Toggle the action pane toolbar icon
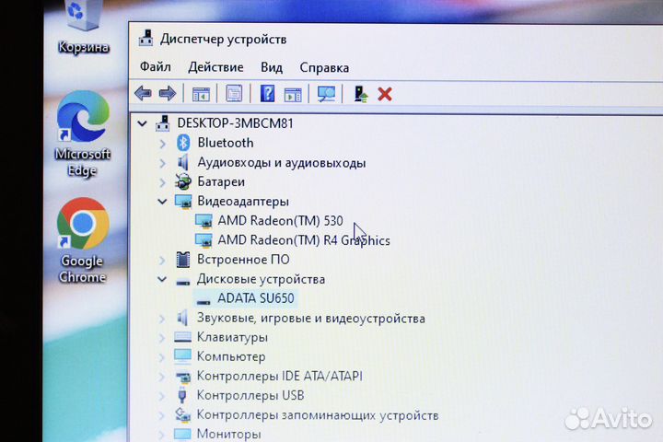This screenshot has width=663, height=442. coord(293,94)
